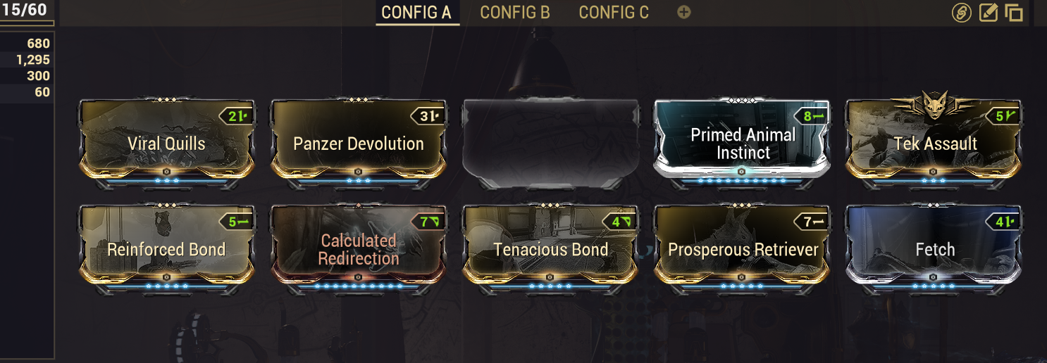Click the link icon at top right
The width and height of the screenshot is (1047, 363).
click(961, 12)
